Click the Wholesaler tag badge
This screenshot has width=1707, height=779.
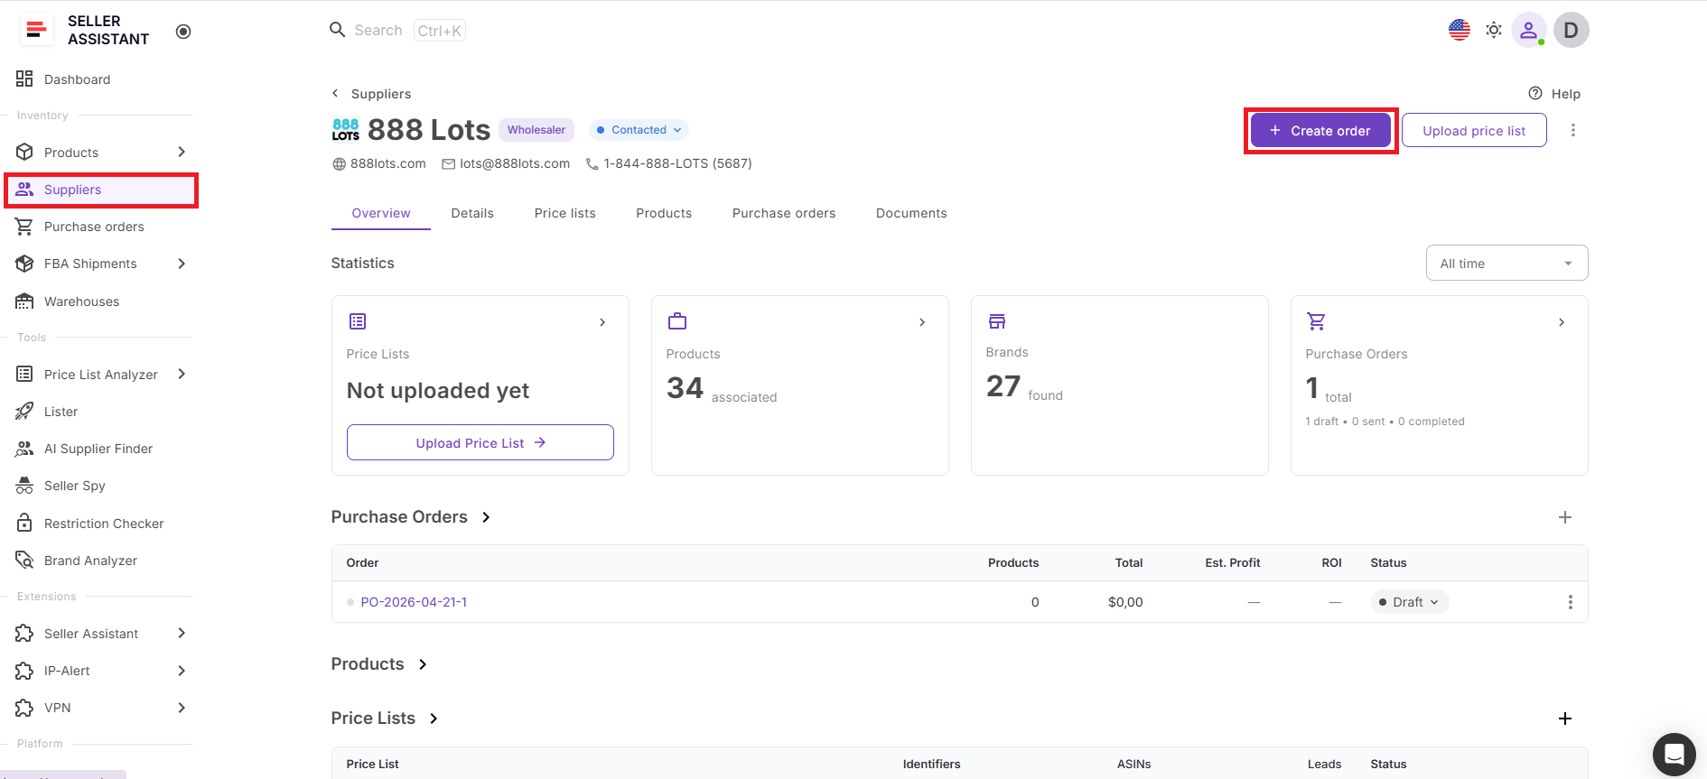point(536,130)
